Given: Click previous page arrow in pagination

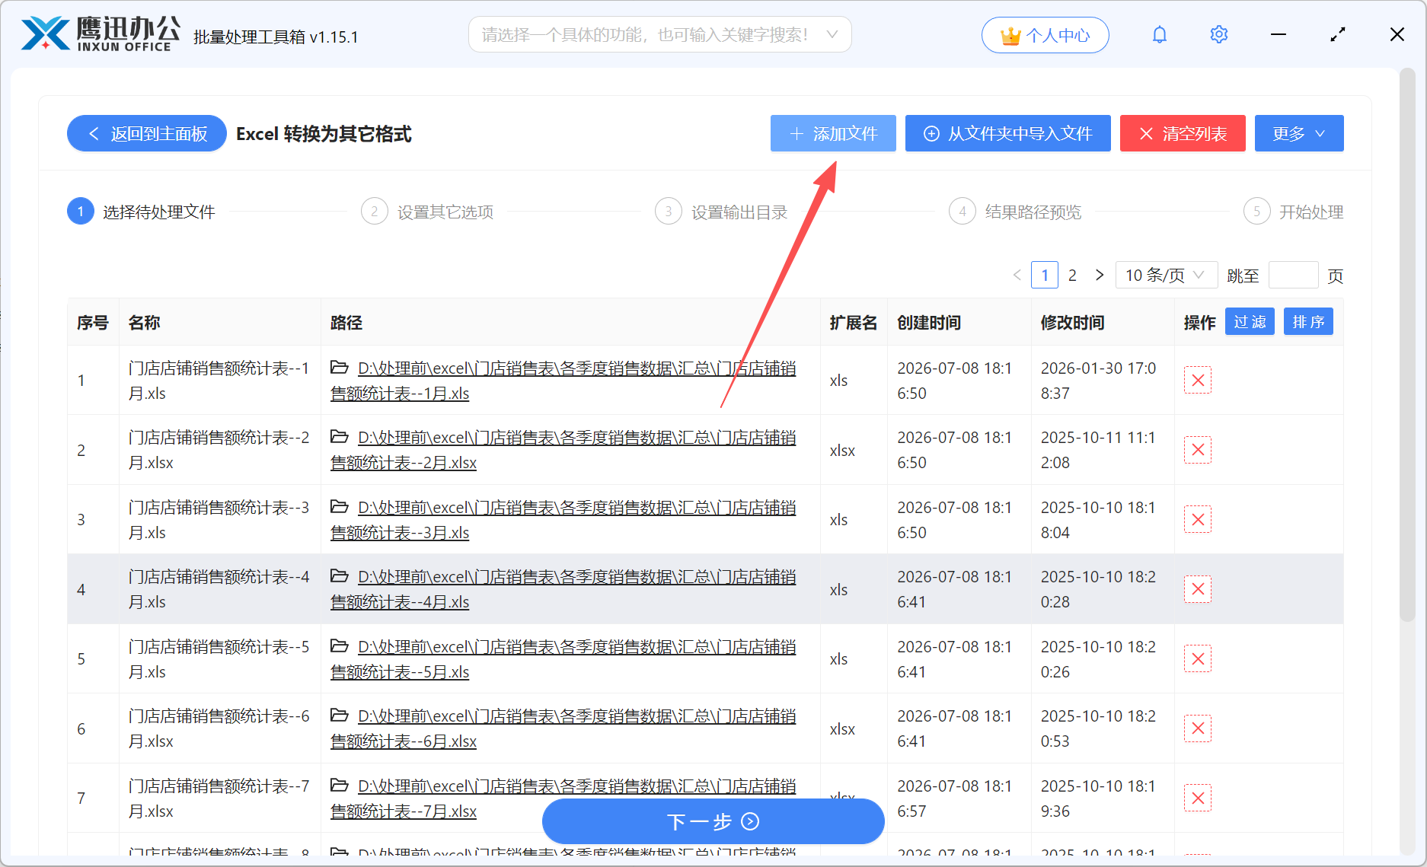Looking at the screenshot, I should (x=1017, y=275).
